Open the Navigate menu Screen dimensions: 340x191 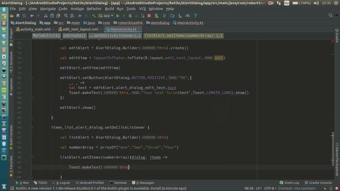(x=48, y=9)
